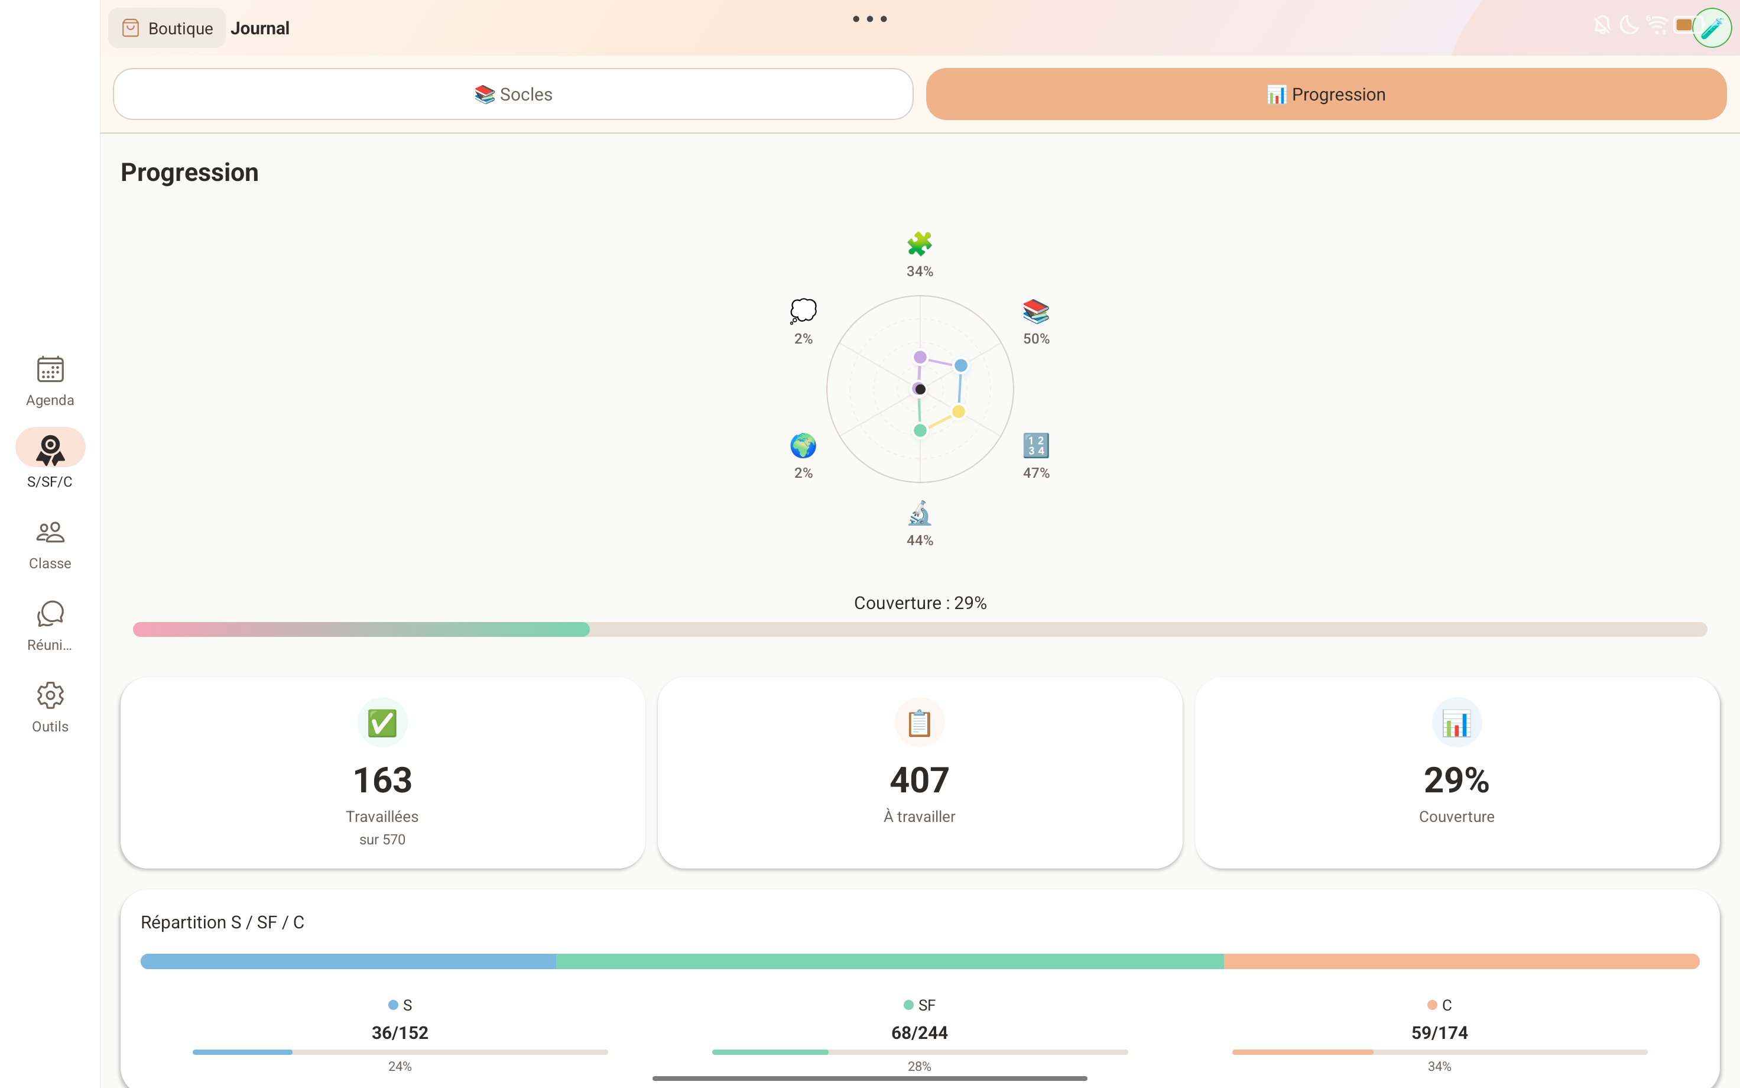Switch to the Socles tab

pos(512,93)
